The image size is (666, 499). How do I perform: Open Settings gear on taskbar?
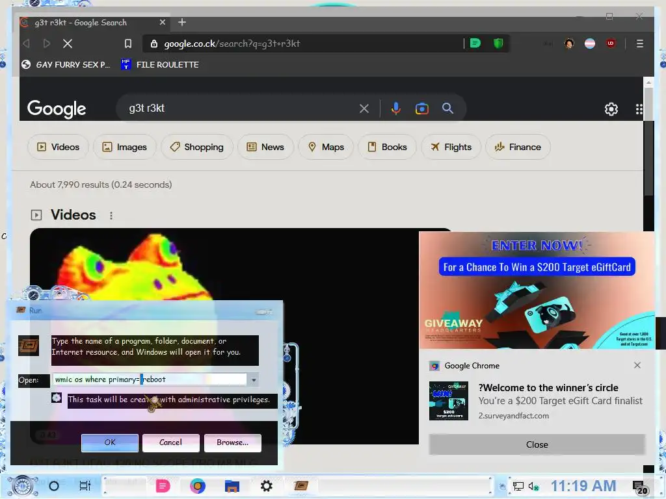266,486
